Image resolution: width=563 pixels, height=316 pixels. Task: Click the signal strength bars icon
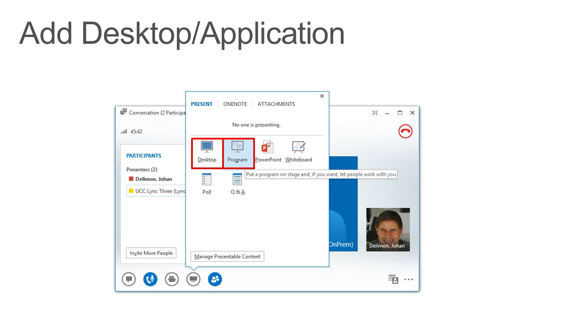(x=124, y=132)
